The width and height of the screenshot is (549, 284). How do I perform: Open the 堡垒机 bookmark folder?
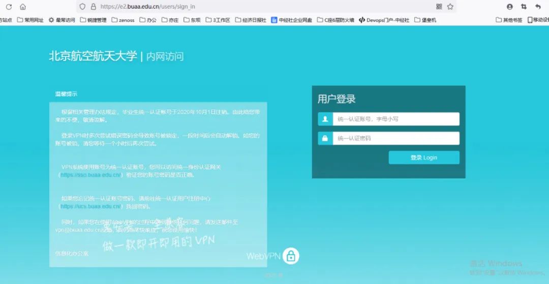(x=425, y=20)
